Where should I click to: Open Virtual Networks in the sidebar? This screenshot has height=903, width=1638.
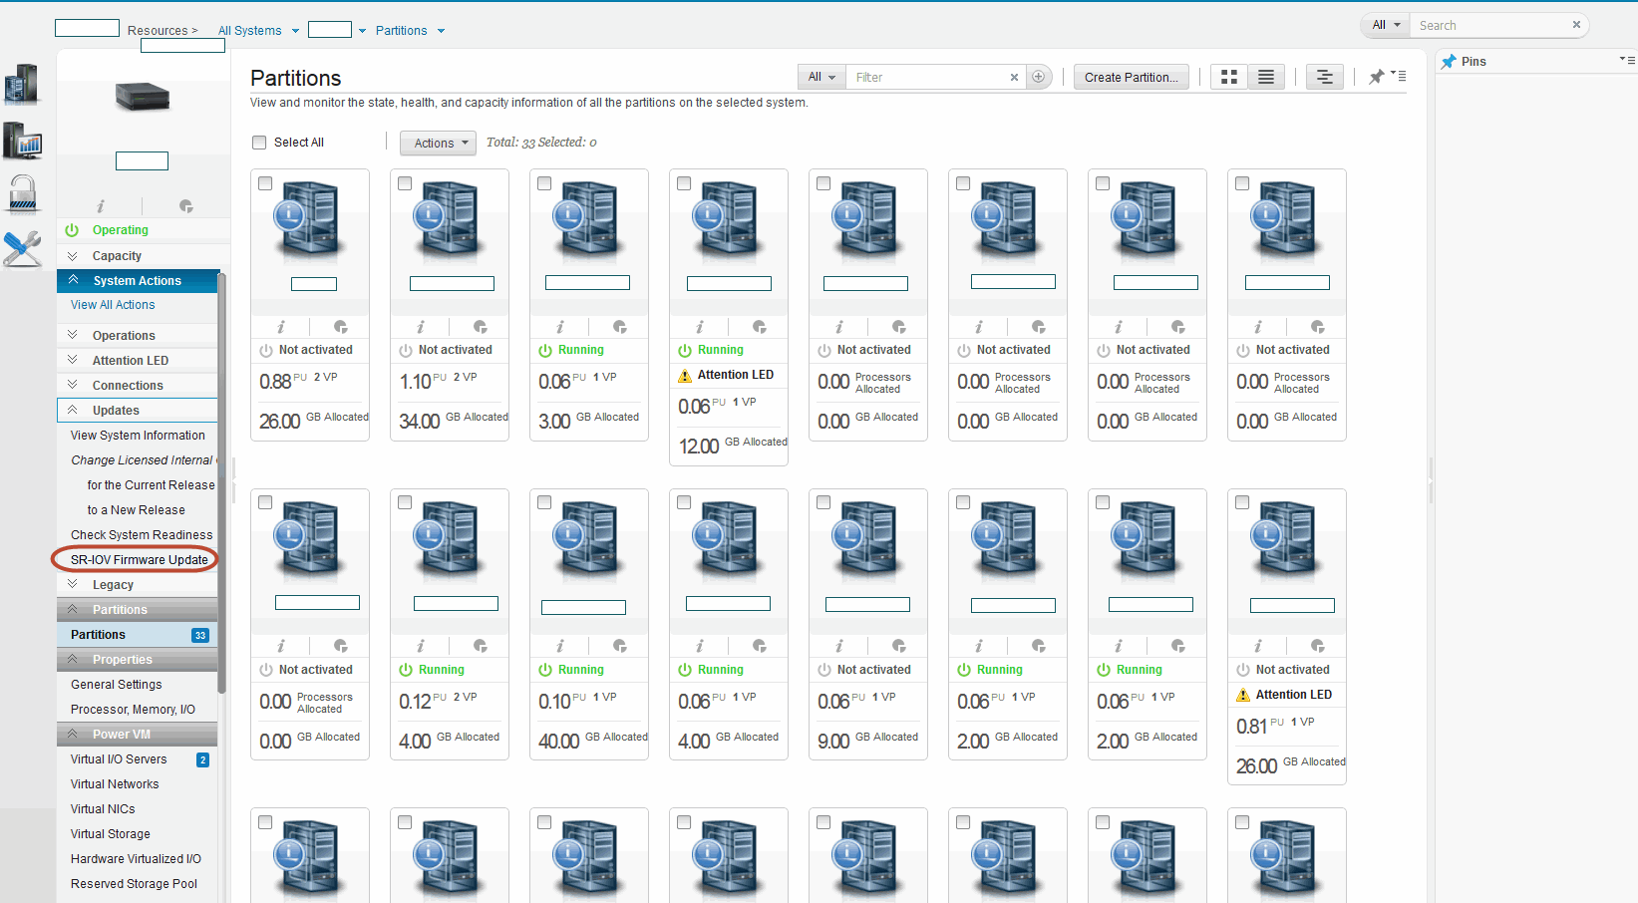(115, 784)
